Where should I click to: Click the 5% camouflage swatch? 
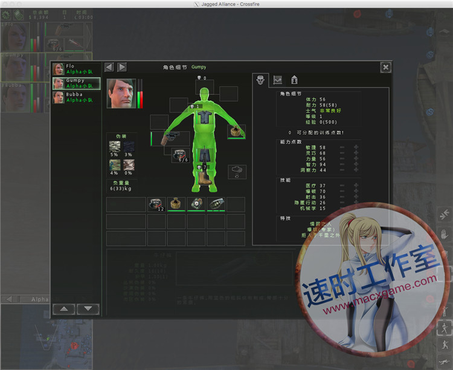(115, 147)
